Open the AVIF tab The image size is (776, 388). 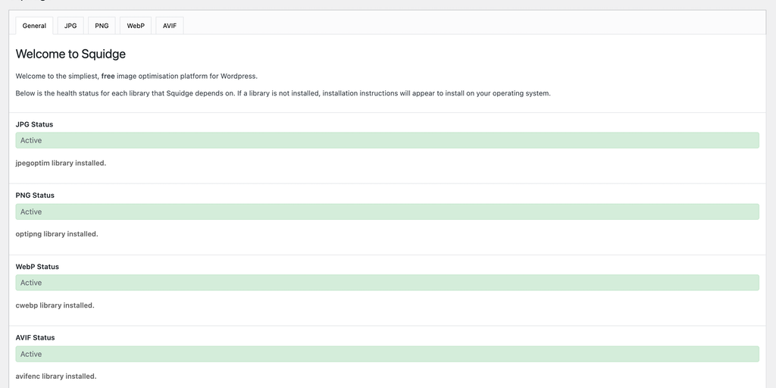(170, 26)
